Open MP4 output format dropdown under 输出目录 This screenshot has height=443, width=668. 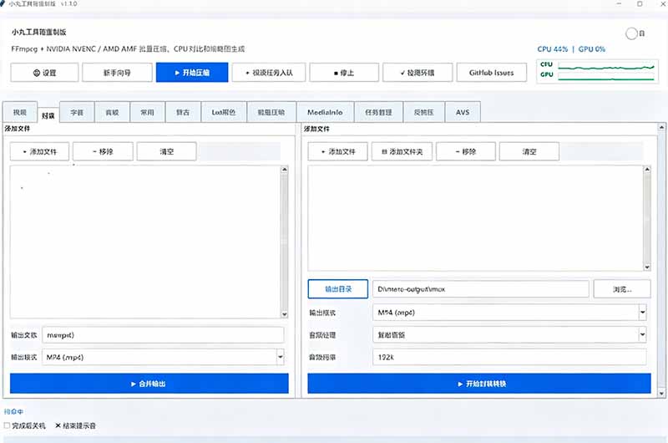642,313
